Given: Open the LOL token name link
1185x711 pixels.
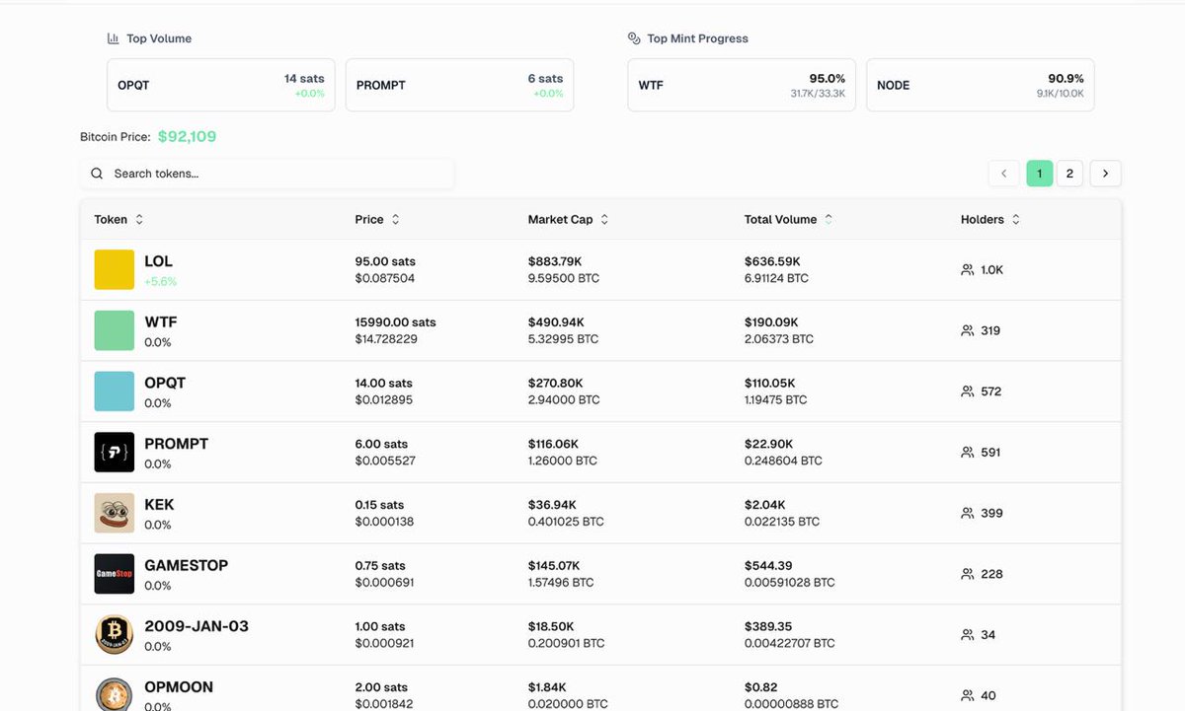Looking at the screenshot, I should coord(158,261).
